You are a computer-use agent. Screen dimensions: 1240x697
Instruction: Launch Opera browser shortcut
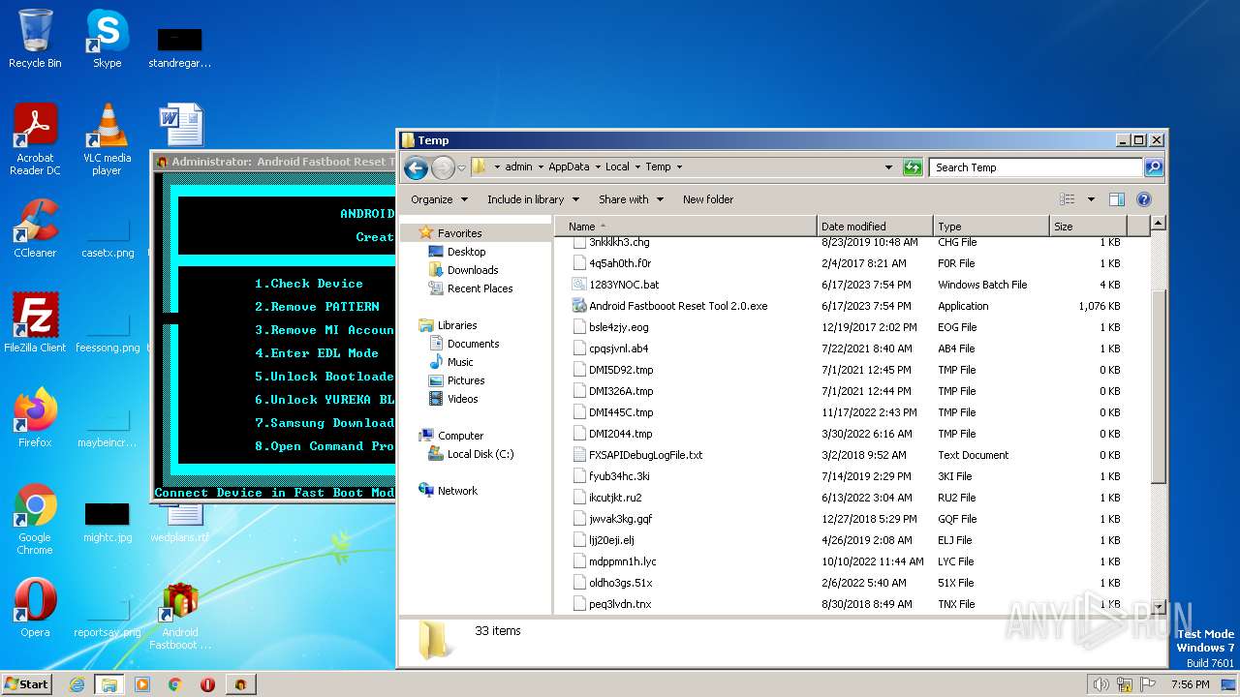point(35,608)
